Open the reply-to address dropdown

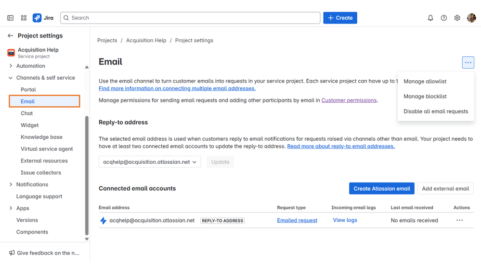click(150, 162)
